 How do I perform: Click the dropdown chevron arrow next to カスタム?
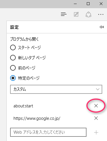[x=98, y=89]
